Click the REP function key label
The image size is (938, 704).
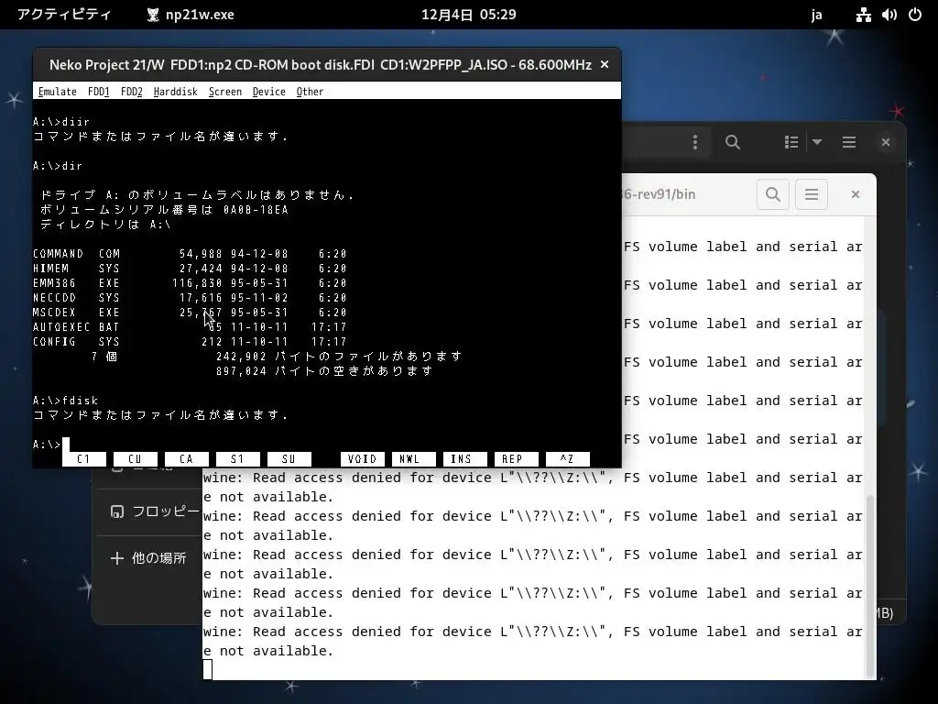click(x=517, y=459)
